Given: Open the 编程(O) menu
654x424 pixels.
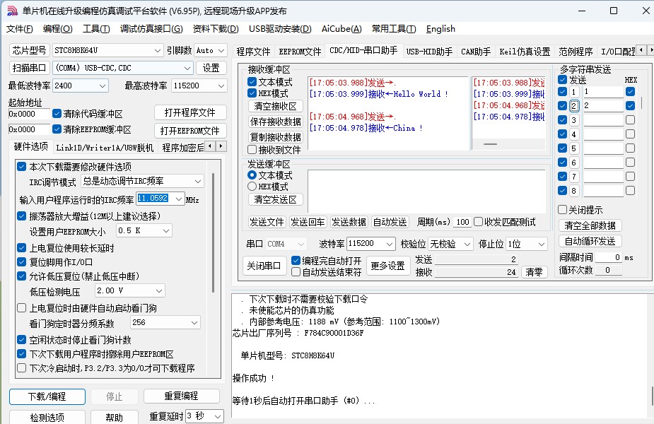Looking at the screenshot, I should coord(57,29).
